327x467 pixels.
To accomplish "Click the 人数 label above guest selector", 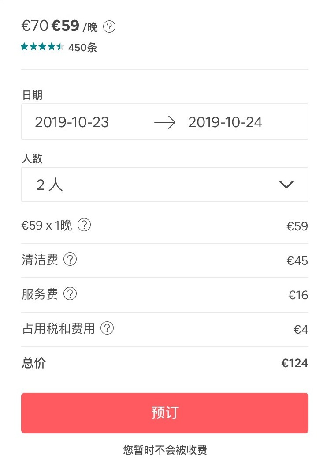I will tap(32, 158).
